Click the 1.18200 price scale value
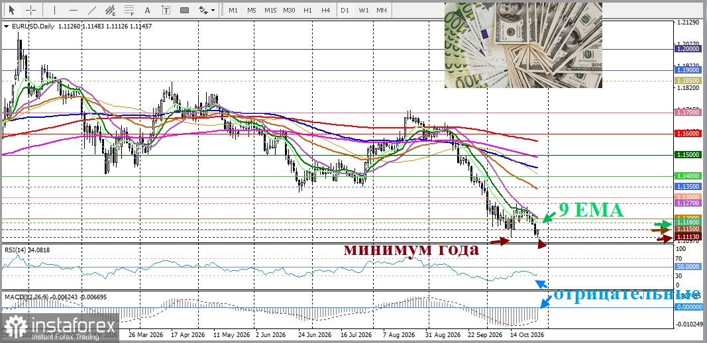 687,87
